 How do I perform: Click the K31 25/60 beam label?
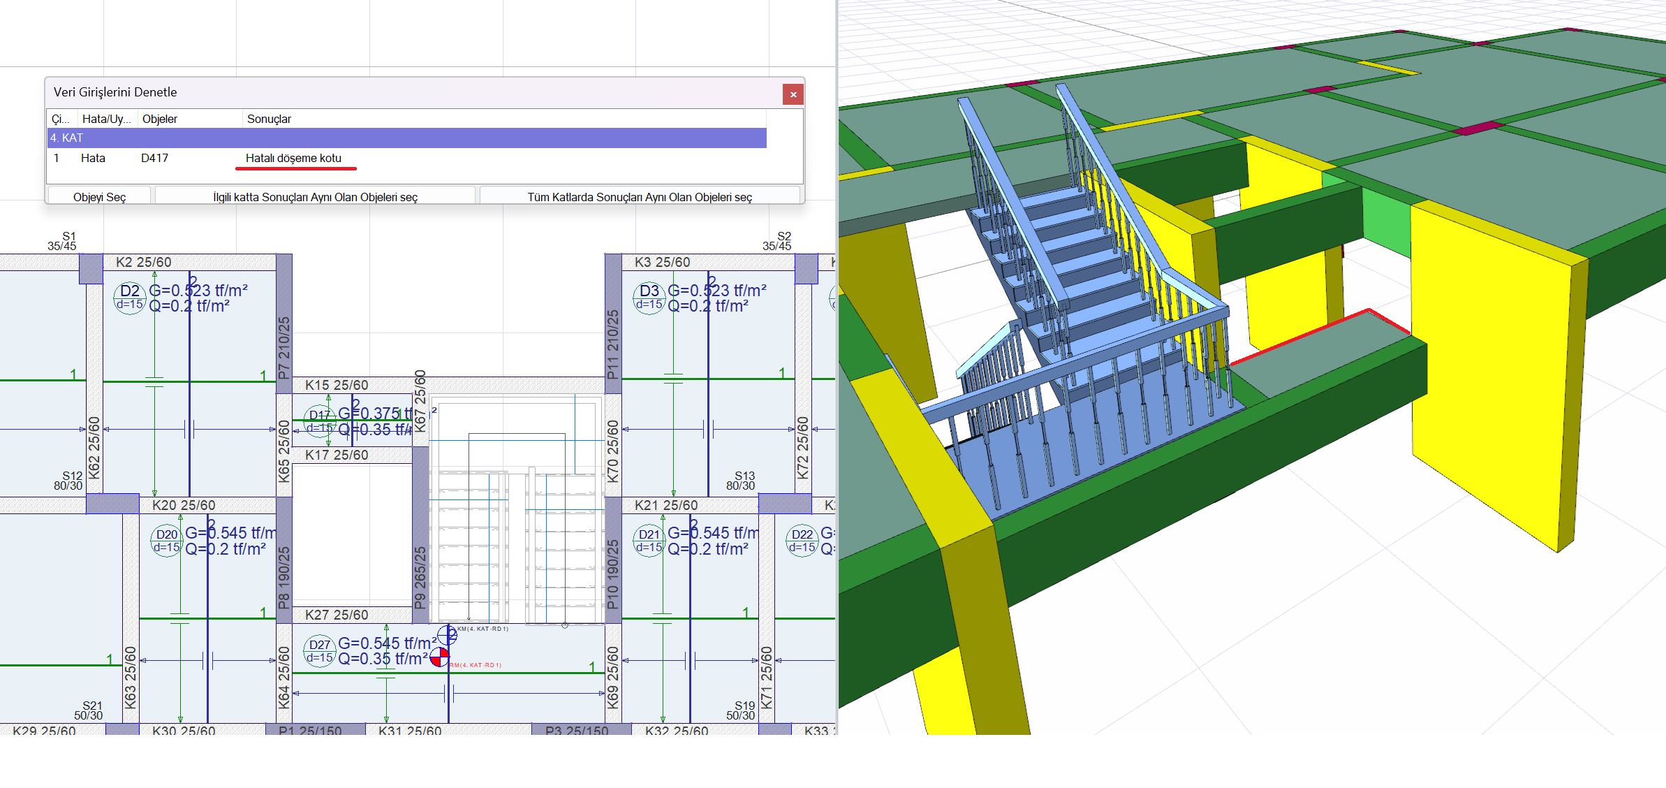point(410,731)
